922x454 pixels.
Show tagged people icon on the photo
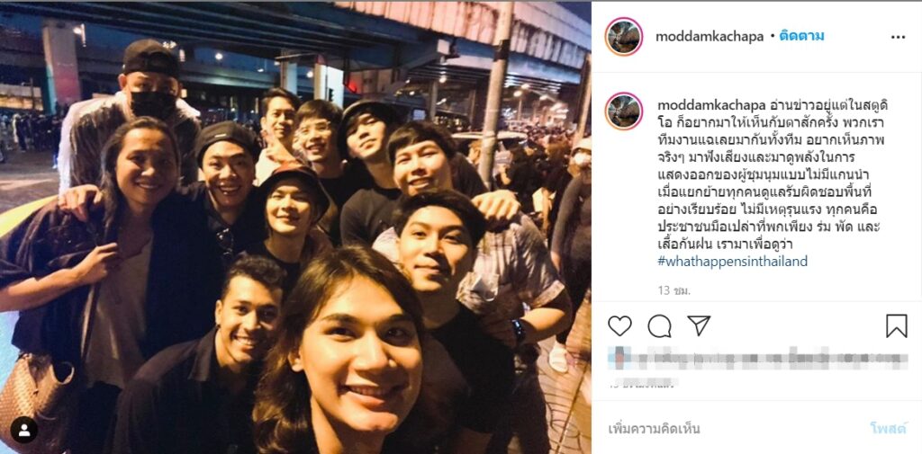pos(24,431)
